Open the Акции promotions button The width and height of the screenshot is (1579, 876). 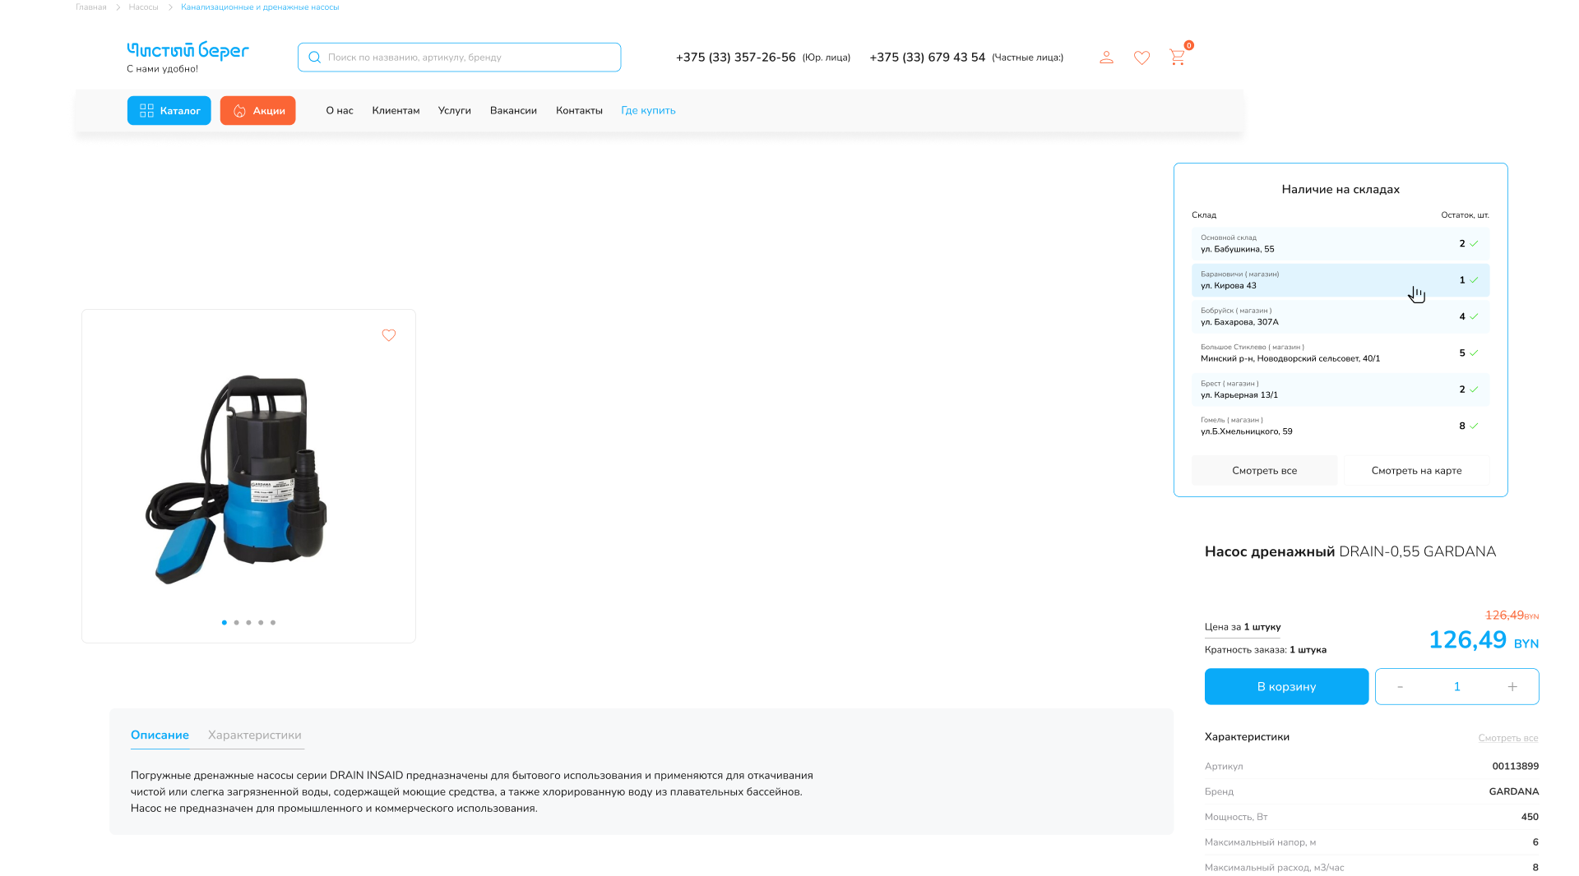tap(257, 111)
